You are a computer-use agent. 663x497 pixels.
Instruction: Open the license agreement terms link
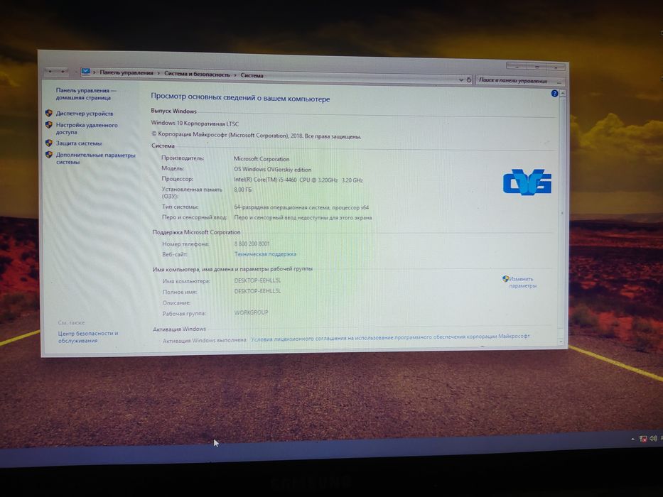pos(390,337)
